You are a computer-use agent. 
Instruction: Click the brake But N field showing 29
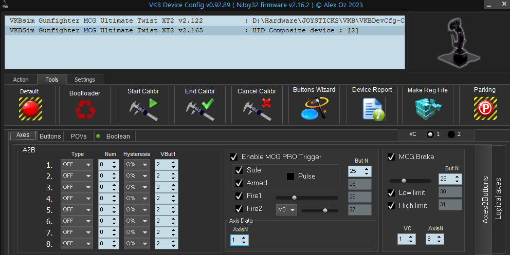(450, 179)
